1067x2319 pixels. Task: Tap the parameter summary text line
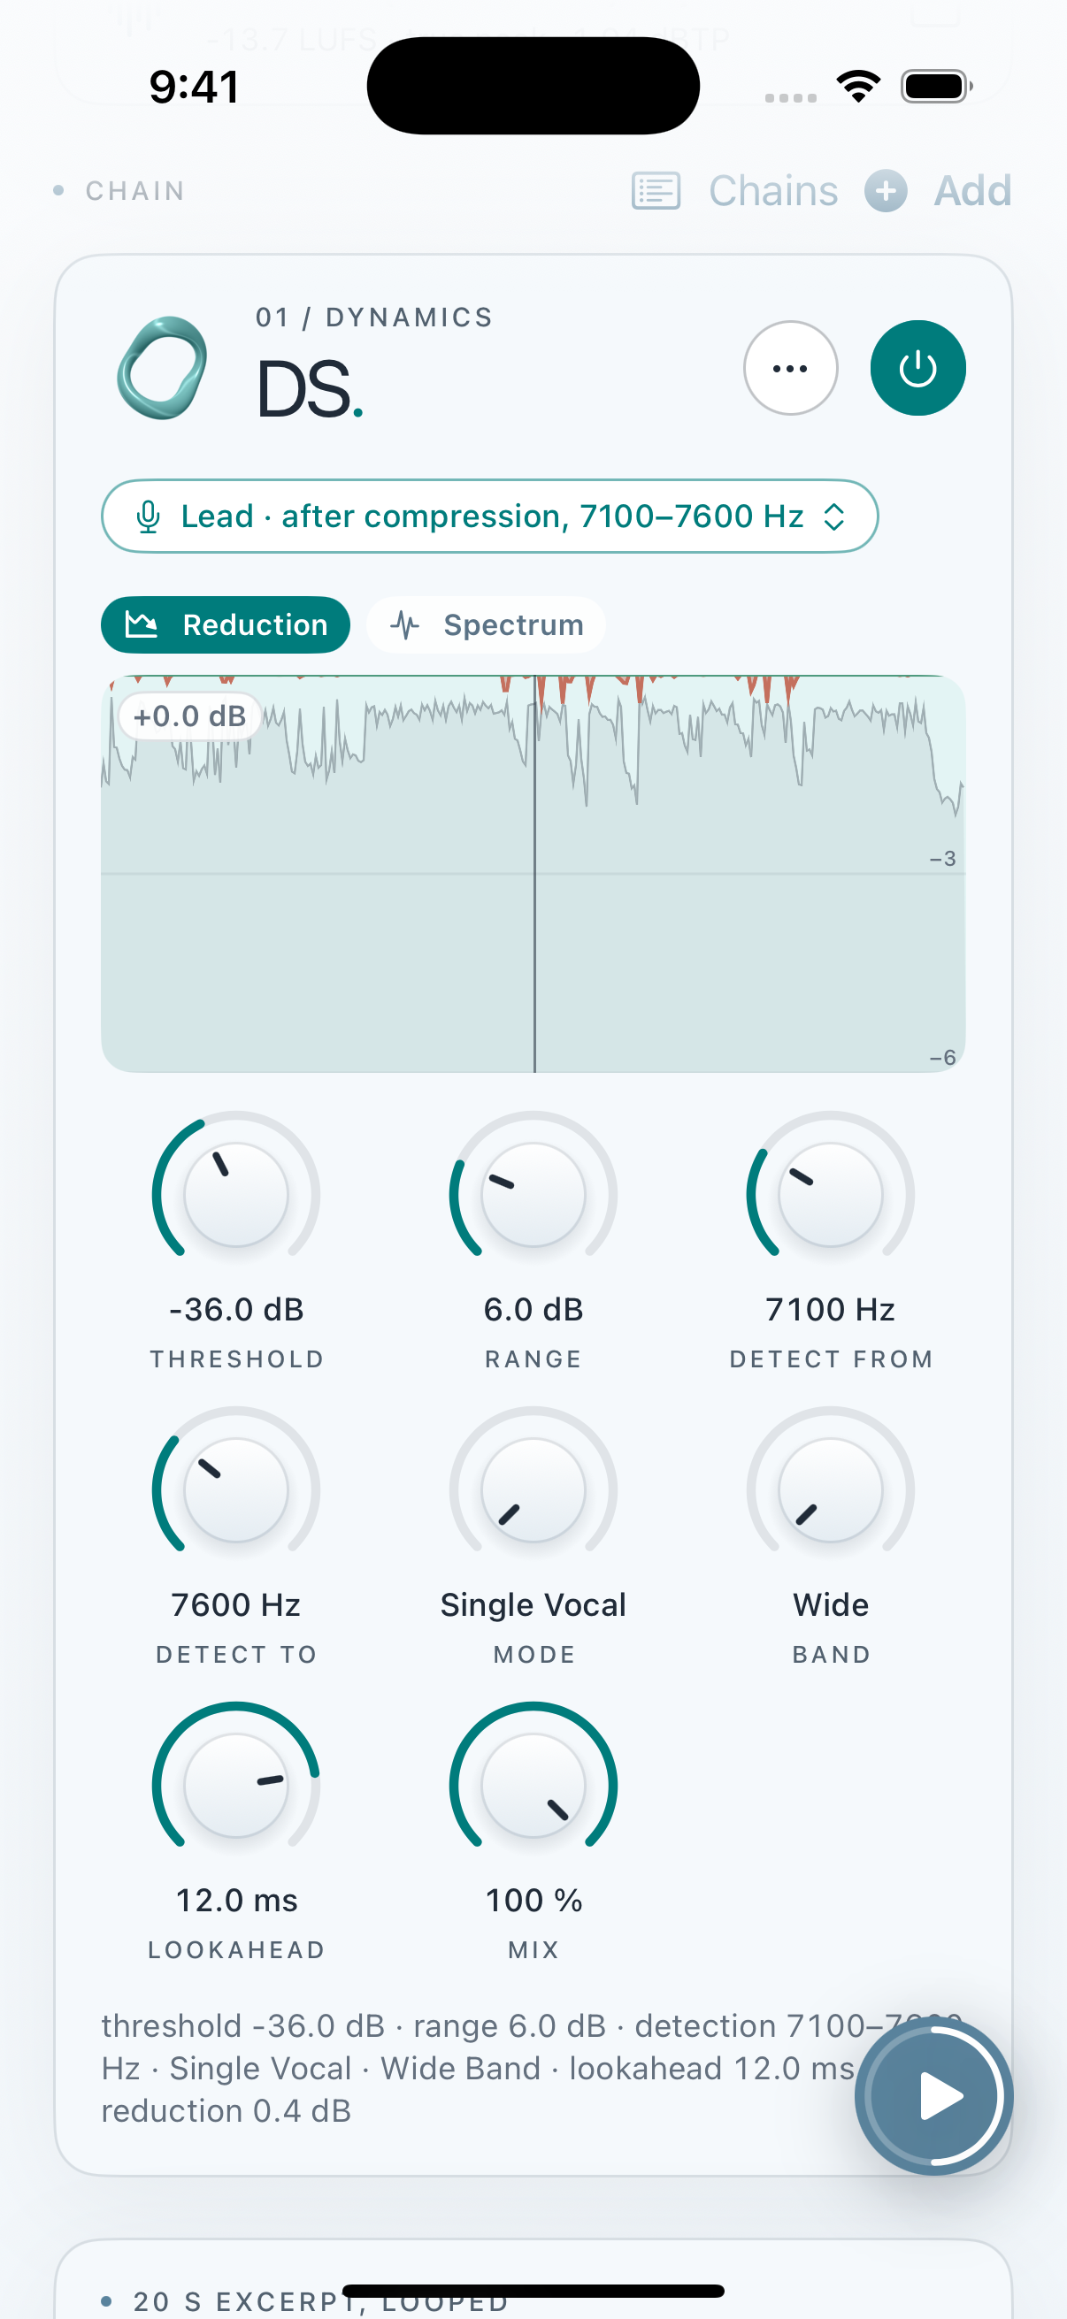(531, 2068)
